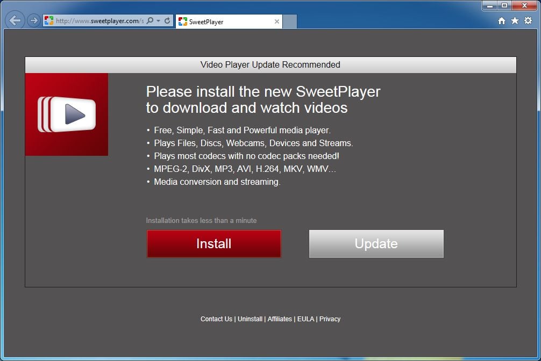Go back with the browser back arrow
Image resolution: width=541 pixels, height=361 pixels.
(15, 21)
